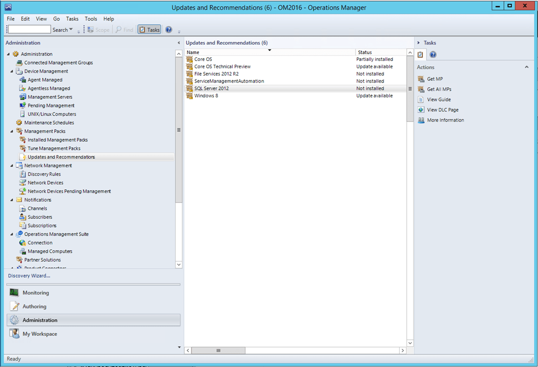Viewport: 538px width, 367px height.
Task: Click the Management Servers icon
Action: pyautogui.click(x=23, y=97)
